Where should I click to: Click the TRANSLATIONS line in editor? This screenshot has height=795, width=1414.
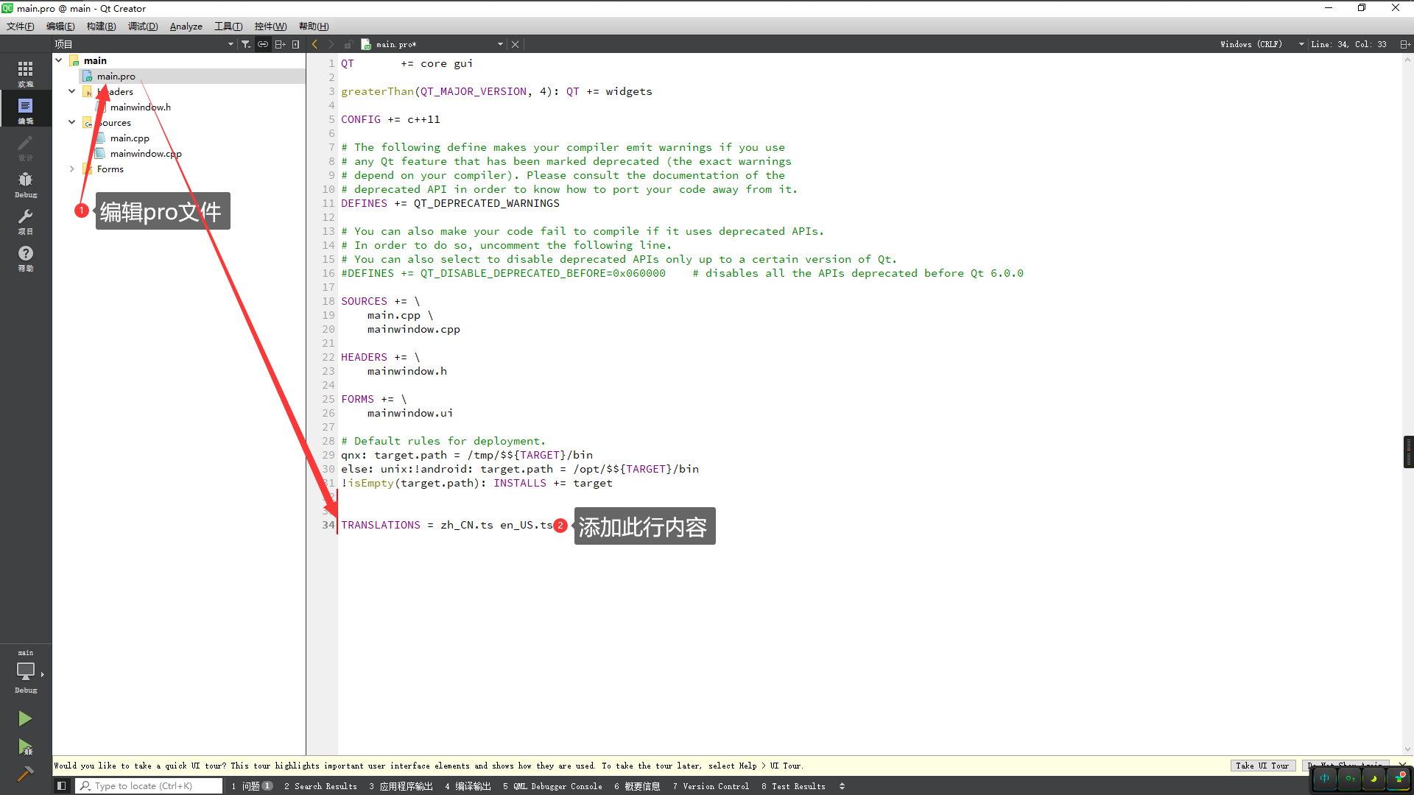(x=446, y=525)
